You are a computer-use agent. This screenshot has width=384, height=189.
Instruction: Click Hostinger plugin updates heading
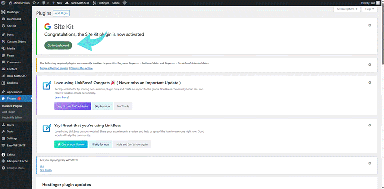pos(66,185)
